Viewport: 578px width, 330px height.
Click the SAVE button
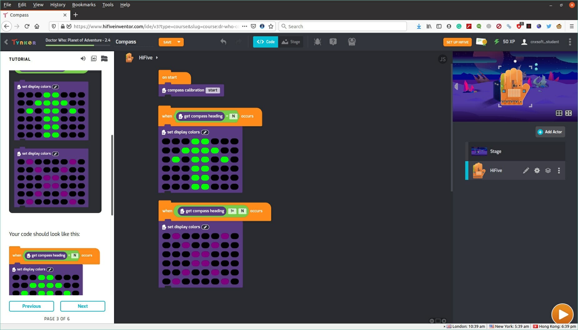[167, 42]
